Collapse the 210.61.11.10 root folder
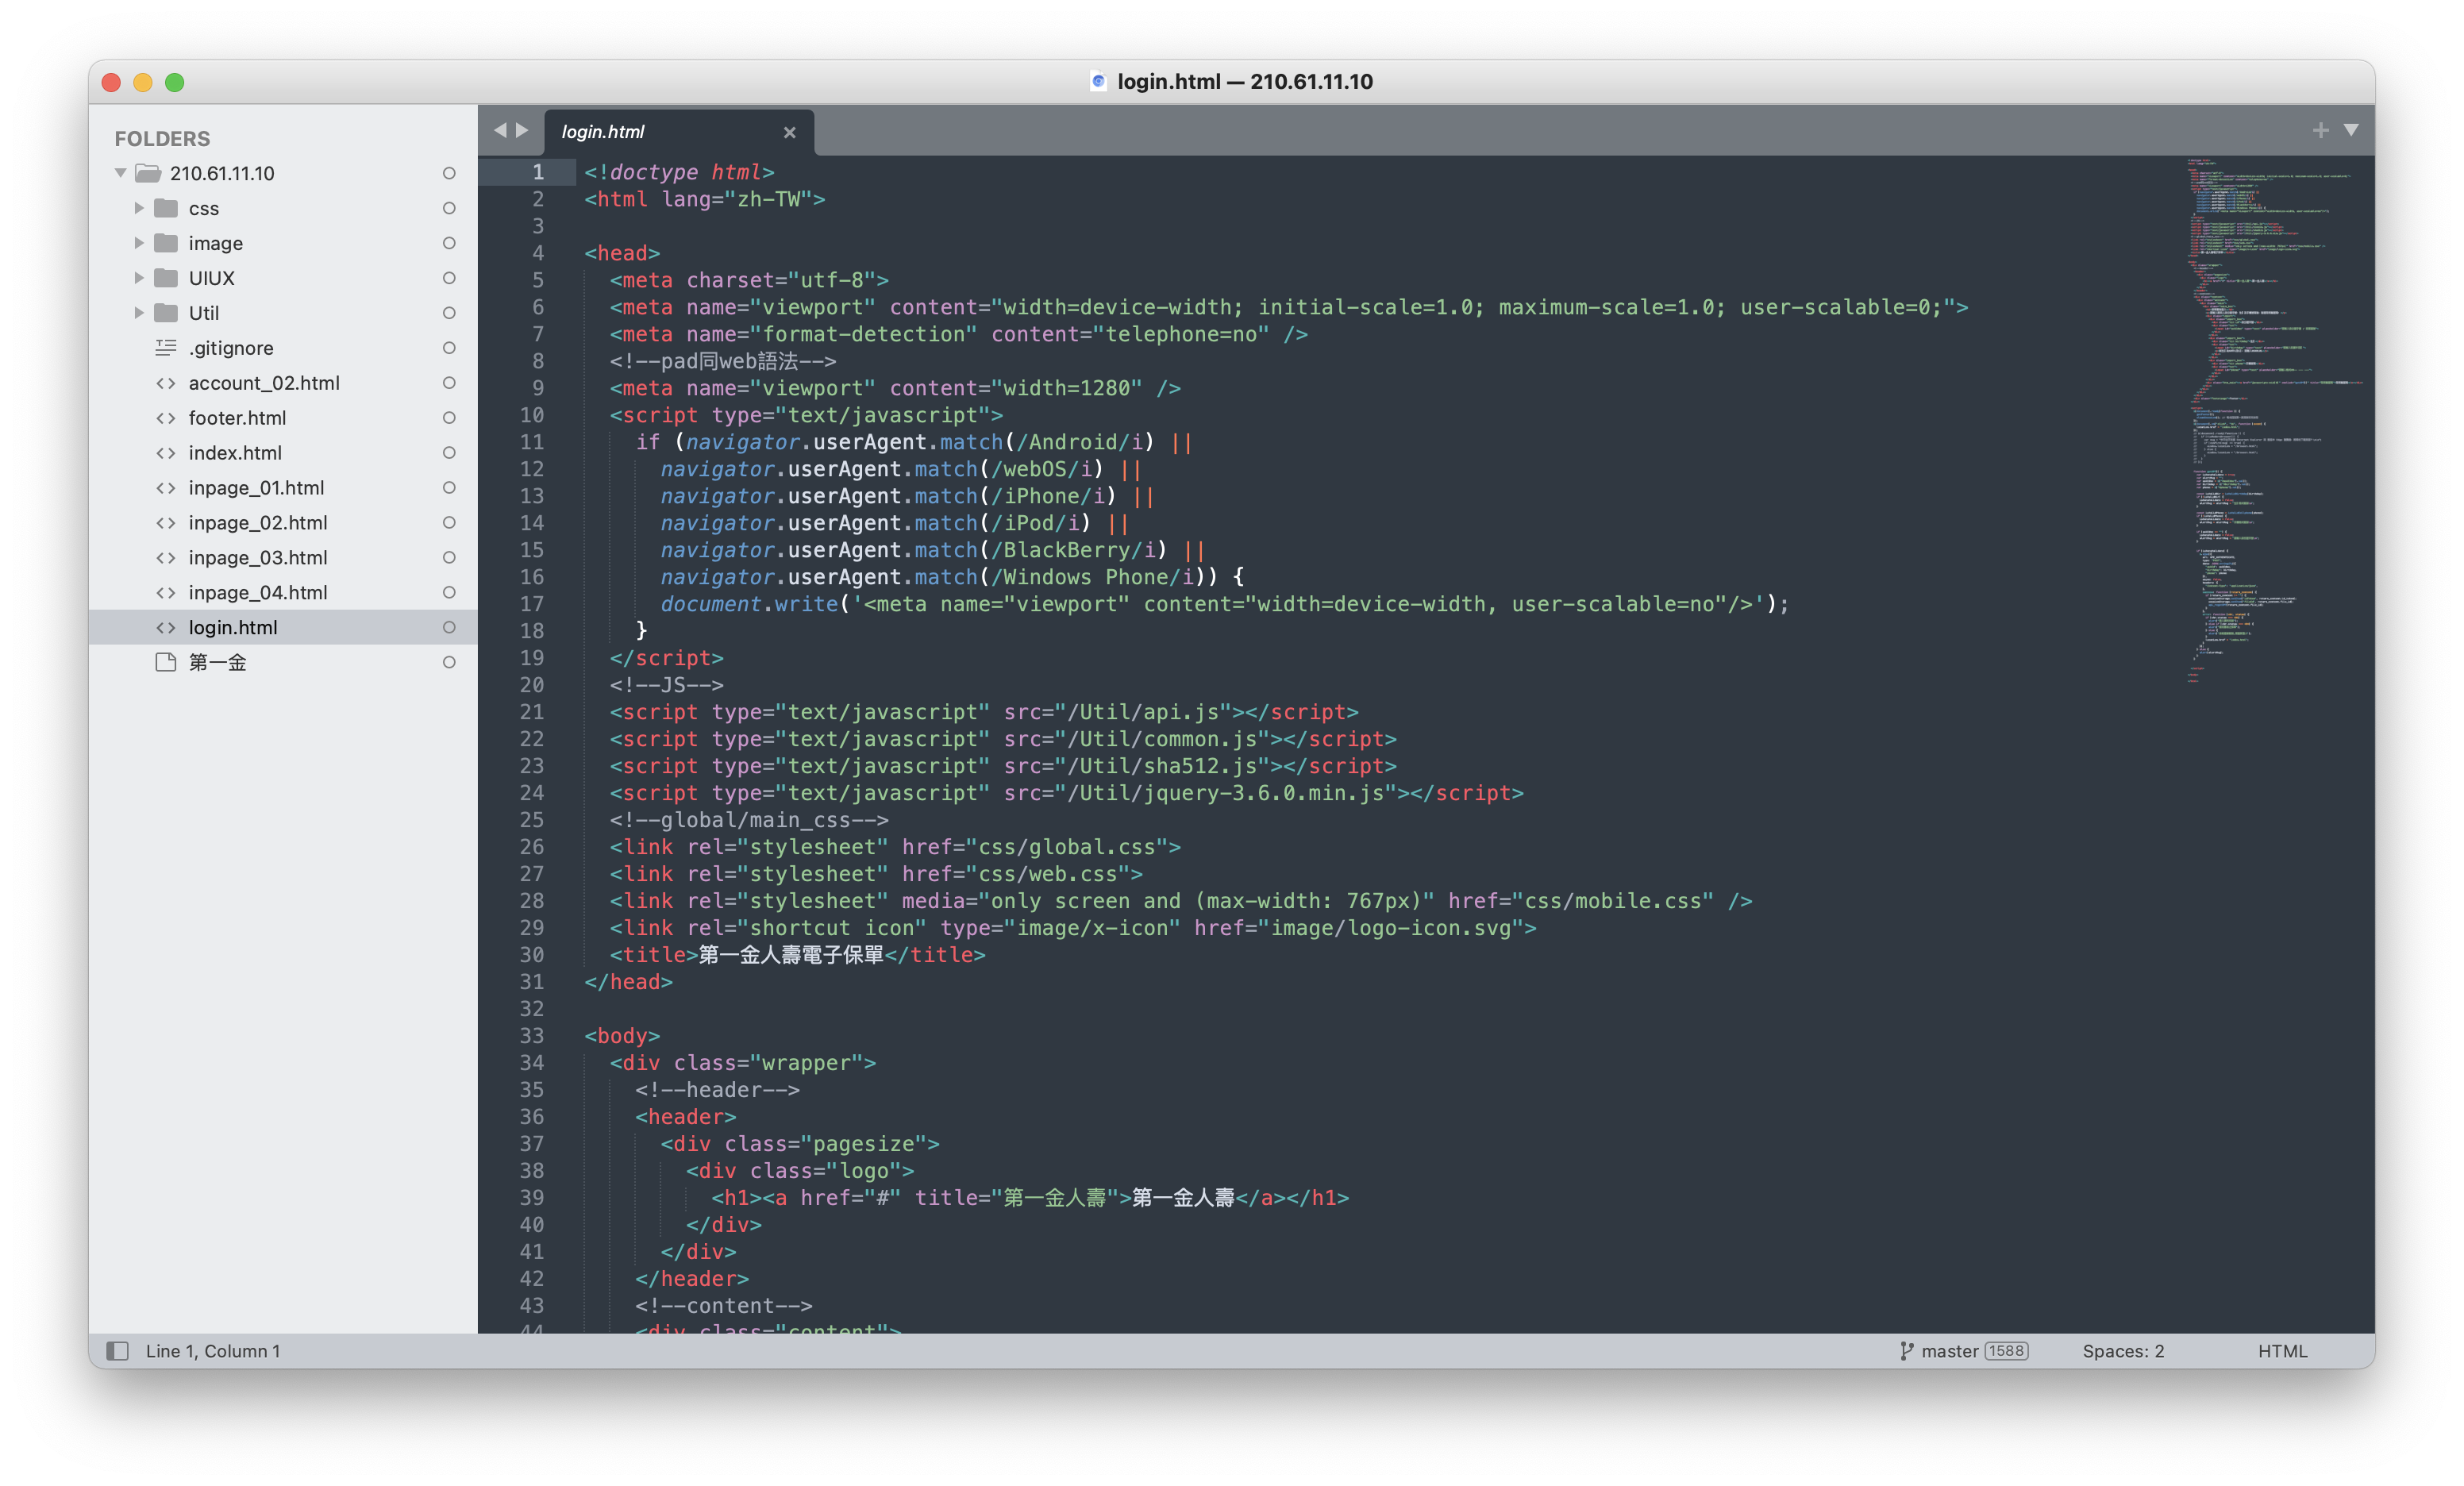Screen dimensions: 2464x1486 pos(121,173)
